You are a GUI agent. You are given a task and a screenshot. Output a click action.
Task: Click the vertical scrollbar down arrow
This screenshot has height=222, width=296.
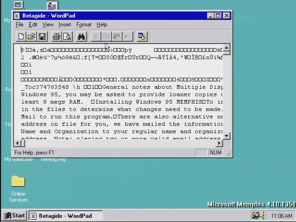[x=226, y=136]
